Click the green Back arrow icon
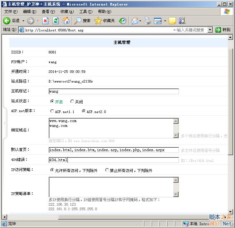Screen dimensions: 235x228 tap(6, 21)
